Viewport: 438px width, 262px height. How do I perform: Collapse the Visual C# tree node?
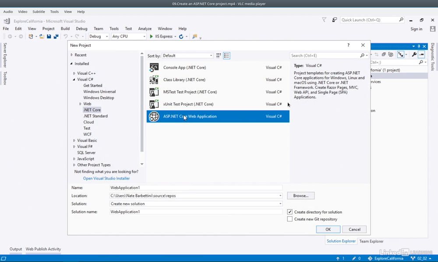click(x=74, y=80)
